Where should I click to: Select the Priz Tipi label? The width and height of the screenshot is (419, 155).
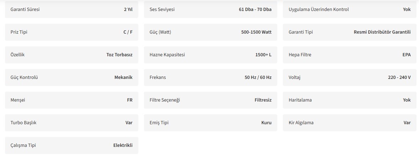coord(19,32)
